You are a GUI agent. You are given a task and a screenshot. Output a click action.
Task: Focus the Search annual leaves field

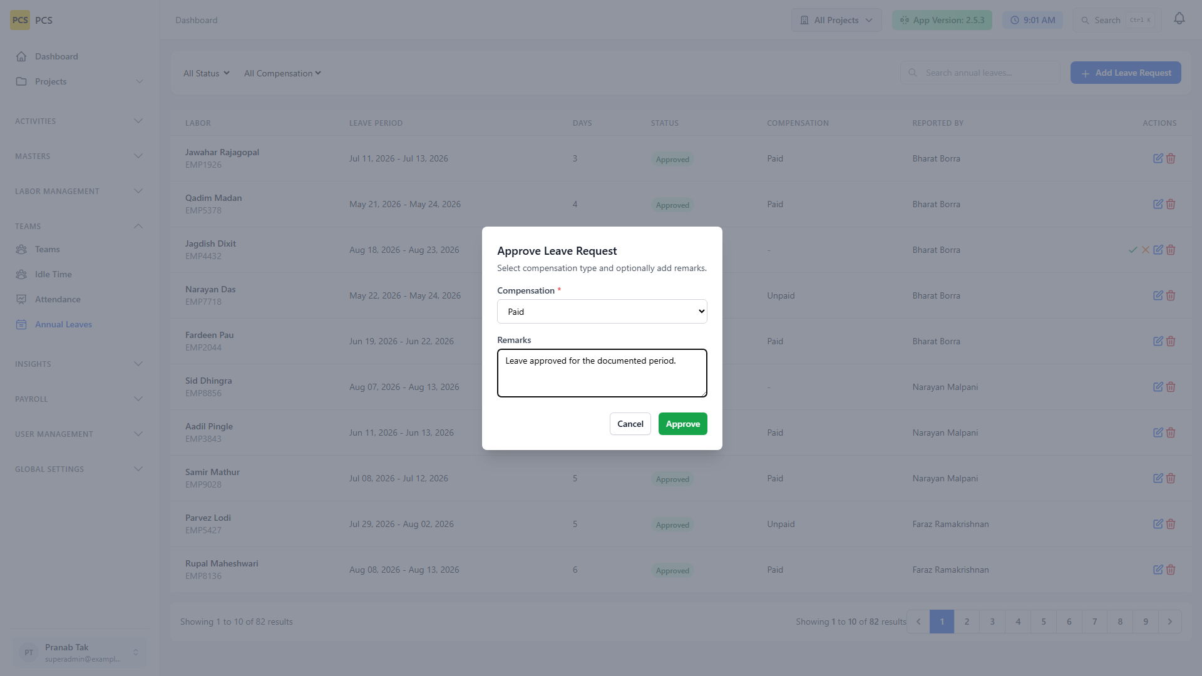[x=980, y=73]
